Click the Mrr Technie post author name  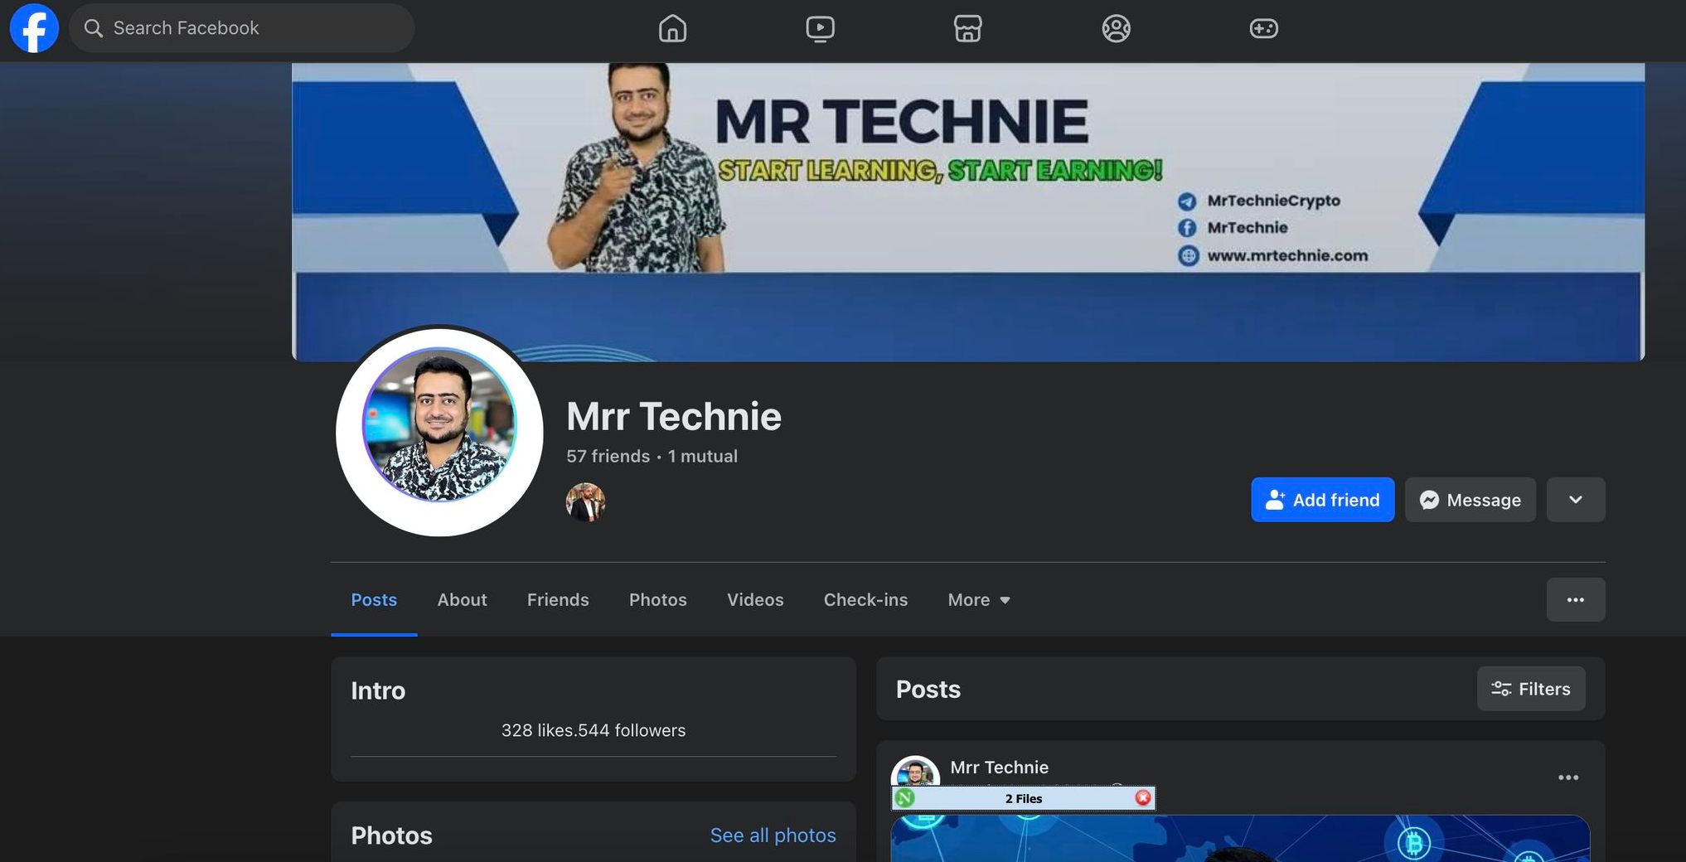point(999,768)
